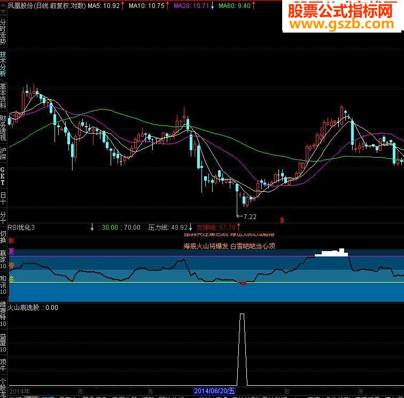Click the 2014/06/20/五 date marker
Viewport: 404px width, 398px height.
pos(214,391)
